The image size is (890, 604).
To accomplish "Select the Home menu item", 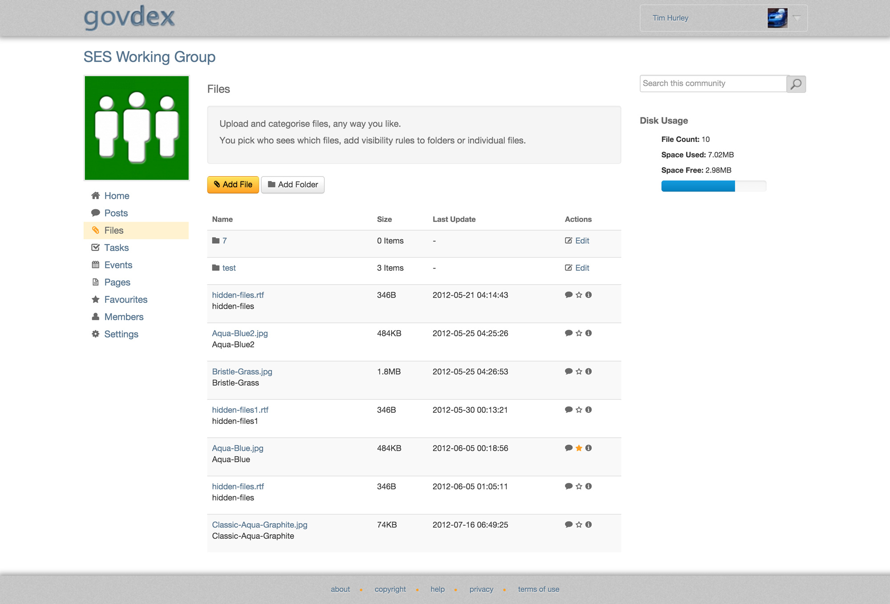I will click(117, 196).
